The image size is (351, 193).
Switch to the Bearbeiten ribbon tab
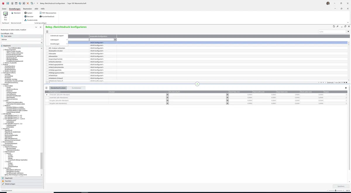pos(27,9)
